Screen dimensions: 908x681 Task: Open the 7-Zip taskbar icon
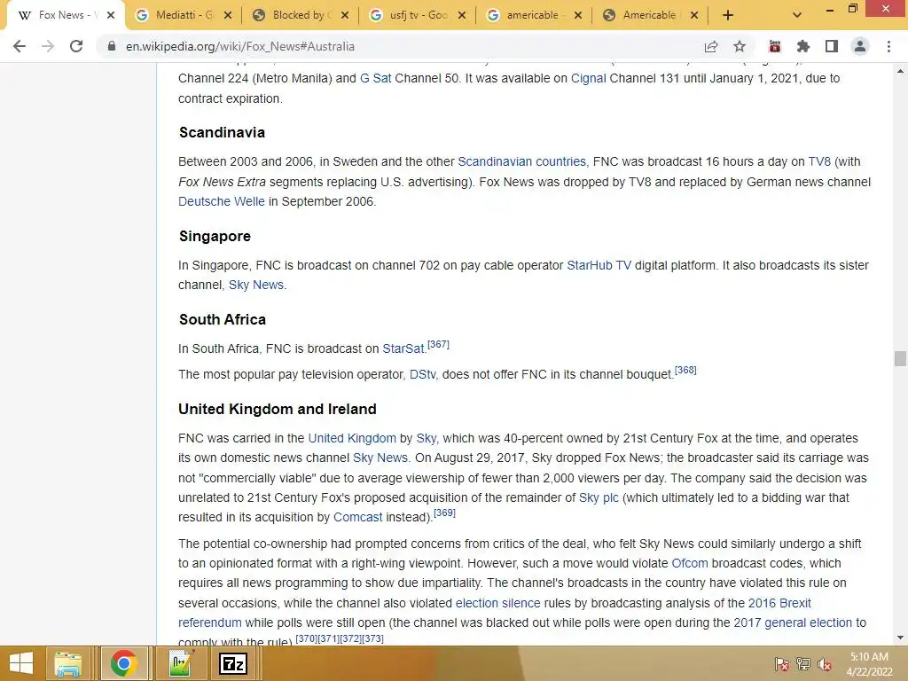tap(233, 663)
